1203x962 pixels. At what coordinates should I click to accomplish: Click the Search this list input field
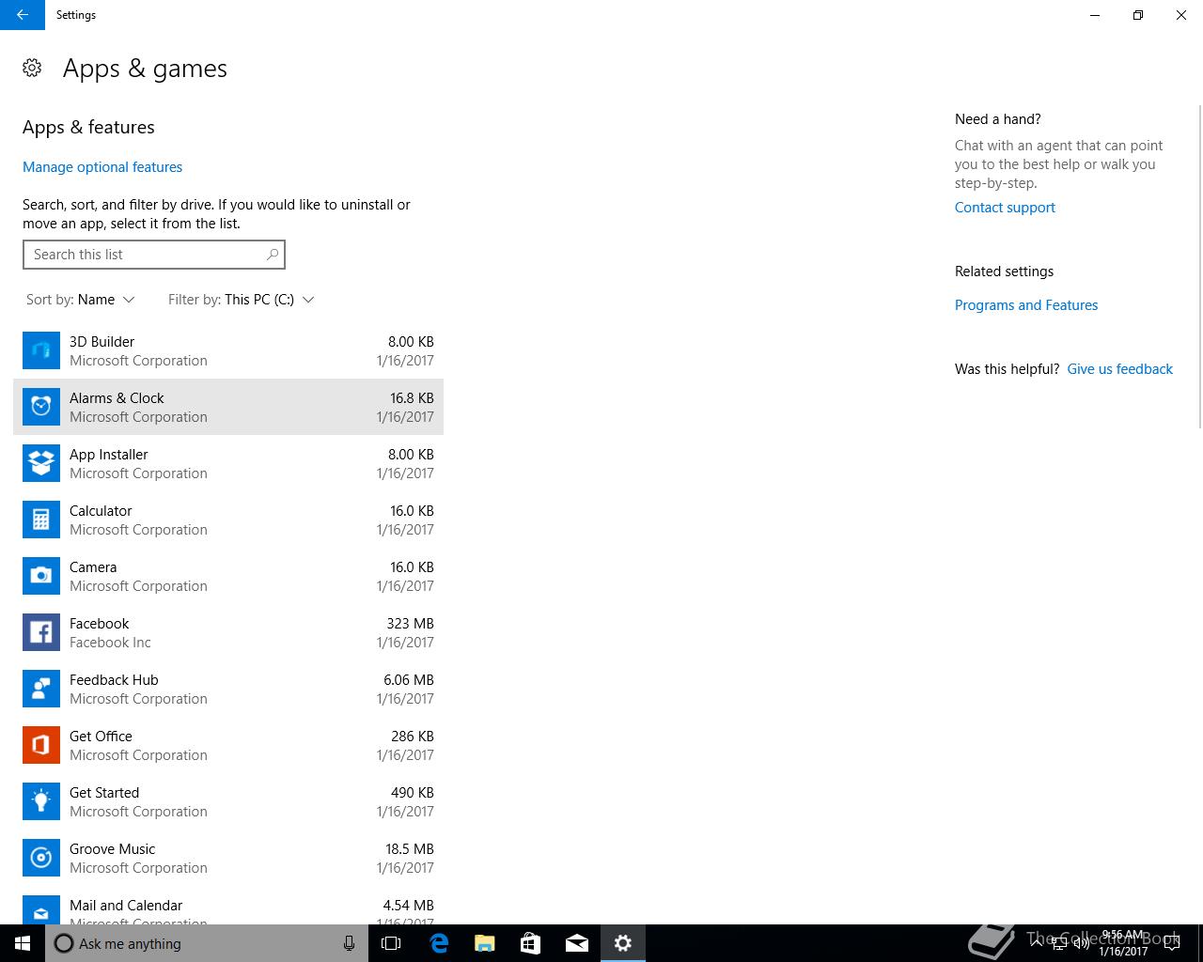coord(154,255)
